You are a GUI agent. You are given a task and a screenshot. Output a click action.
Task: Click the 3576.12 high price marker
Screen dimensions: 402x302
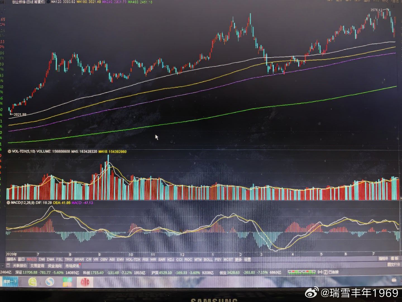click(376, 10)
